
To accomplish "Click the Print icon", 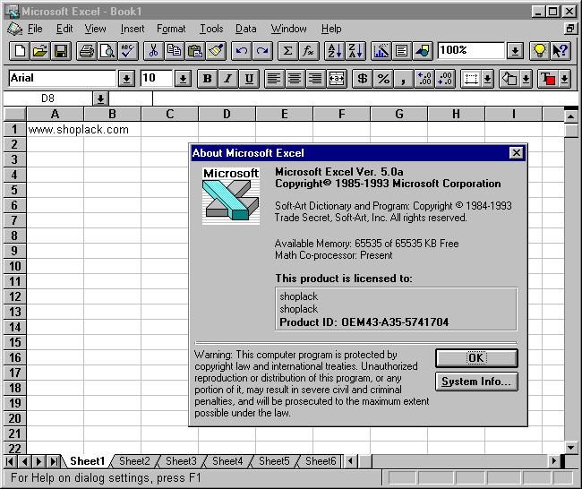I will click(87, 50).
